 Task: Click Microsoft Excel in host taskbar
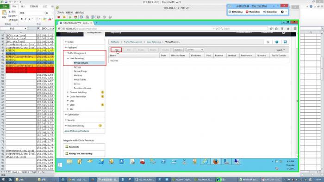click(x=249, y=180)
